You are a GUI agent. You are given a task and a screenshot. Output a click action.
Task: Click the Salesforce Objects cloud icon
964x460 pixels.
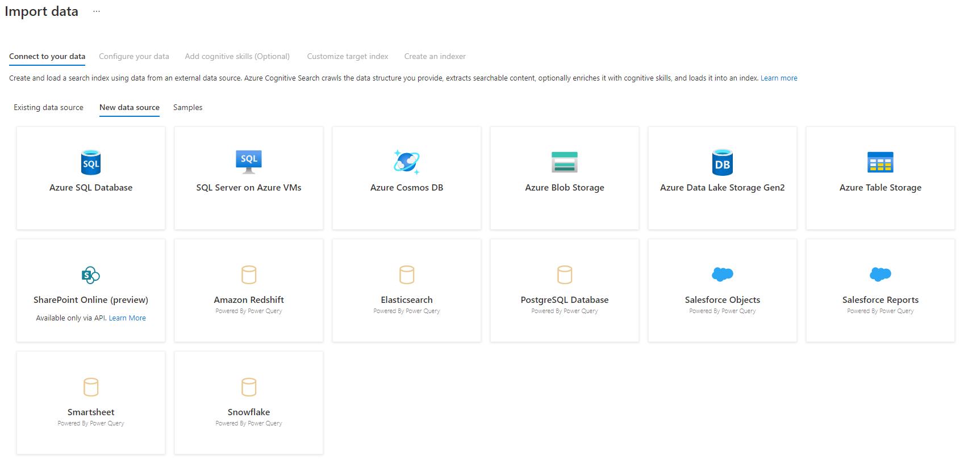(x=723, y=275)
